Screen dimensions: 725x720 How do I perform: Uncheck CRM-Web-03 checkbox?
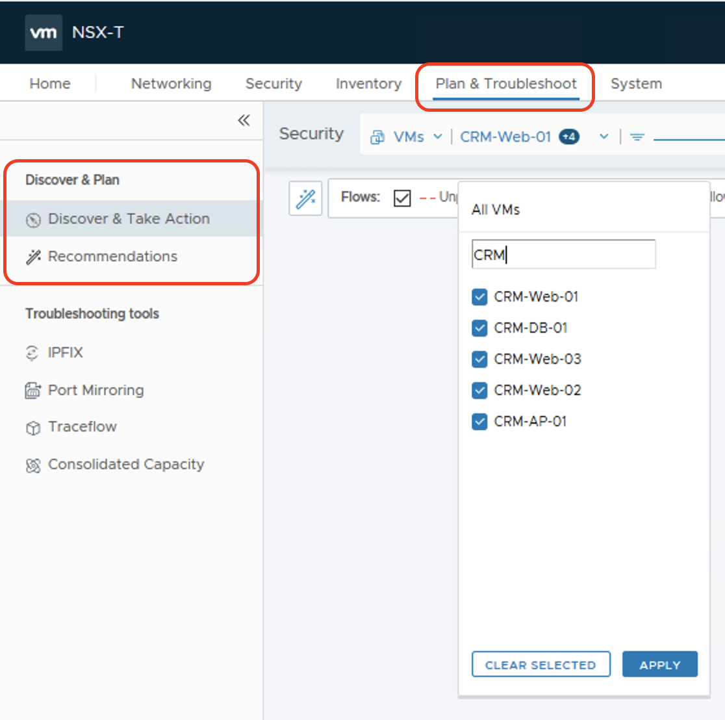[x=479, y=359]
